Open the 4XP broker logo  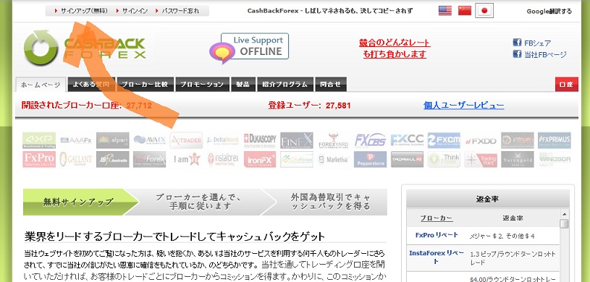pyautogui.click(x=39, y=140)
